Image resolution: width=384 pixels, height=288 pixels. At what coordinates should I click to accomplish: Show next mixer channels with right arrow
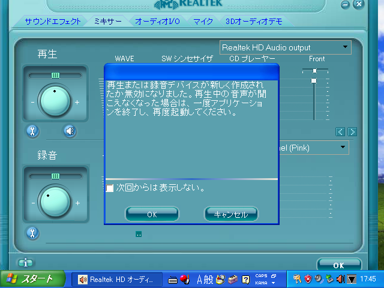(x=352, y=132)
